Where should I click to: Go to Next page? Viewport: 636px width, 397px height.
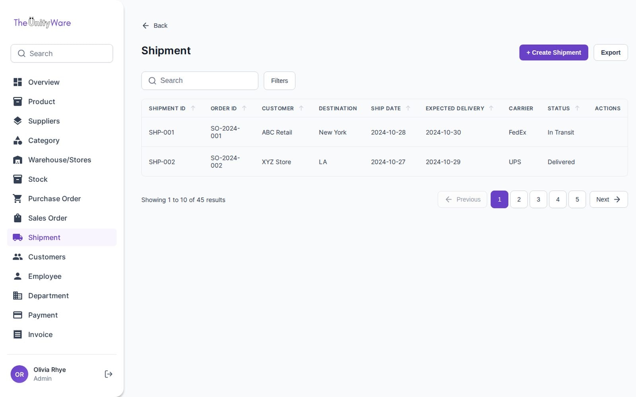tap(609, 199)
